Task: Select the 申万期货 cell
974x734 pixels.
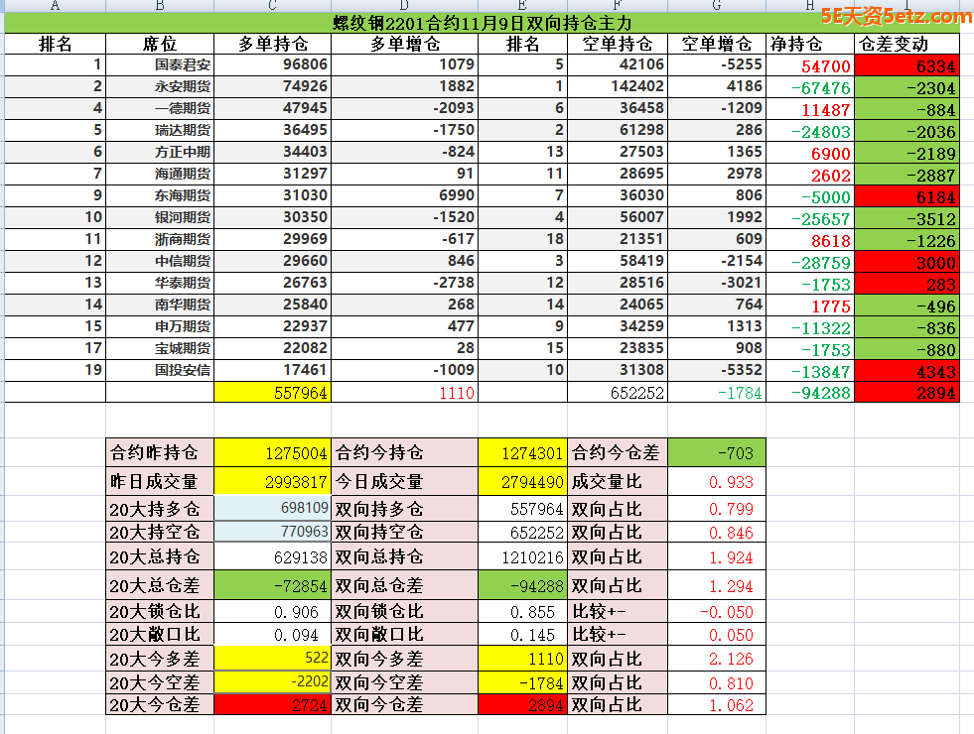Action: (x=160, y=326)
